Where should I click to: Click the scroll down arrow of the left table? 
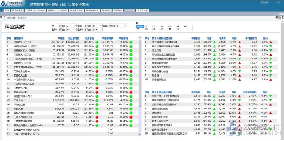(140, 135)
